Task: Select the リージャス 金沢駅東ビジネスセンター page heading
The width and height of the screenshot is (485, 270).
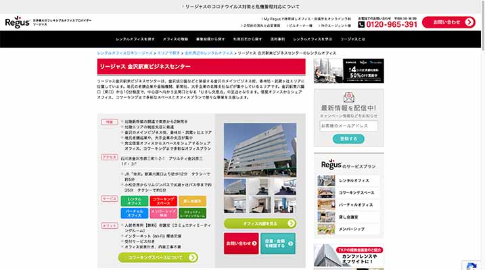Action: 145,66
